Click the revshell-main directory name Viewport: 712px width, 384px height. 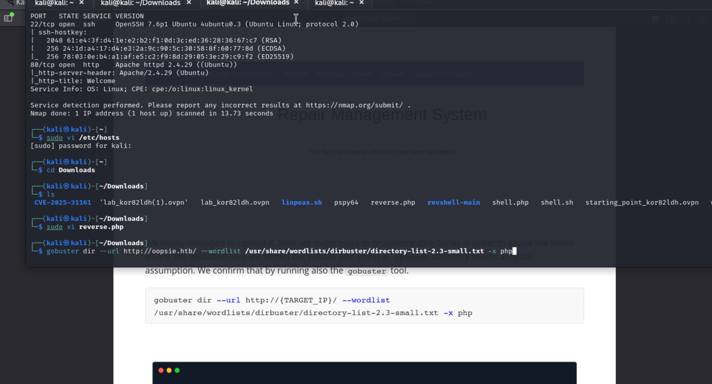click(x=453, y=202)
